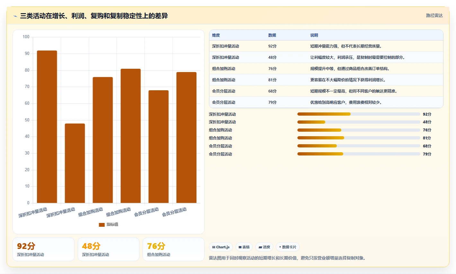Viewport: 456px width, 274px height.
Task: Click the 说明 column header
Action: tap(314, 35)
